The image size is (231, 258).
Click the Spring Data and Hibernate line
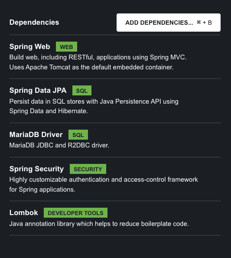[x=49, y=111]
